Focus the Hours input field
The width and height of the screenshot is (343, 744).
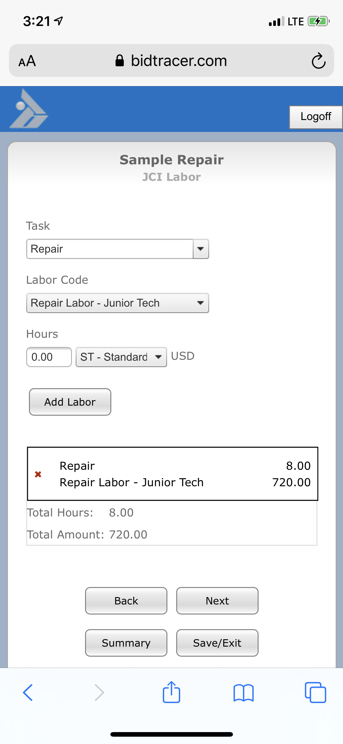pyautogui.click(x=49, y=357)
